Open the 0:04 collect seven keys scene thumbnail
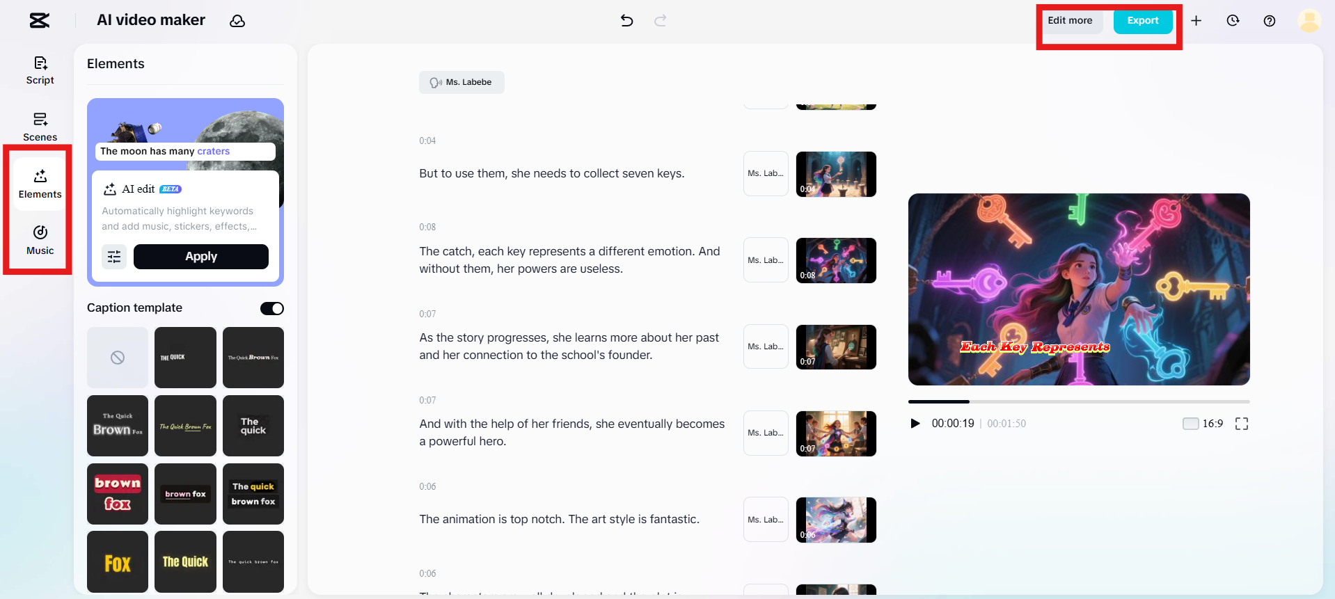Viewport: 1335px width, 599px height. [x=836, y=174]
